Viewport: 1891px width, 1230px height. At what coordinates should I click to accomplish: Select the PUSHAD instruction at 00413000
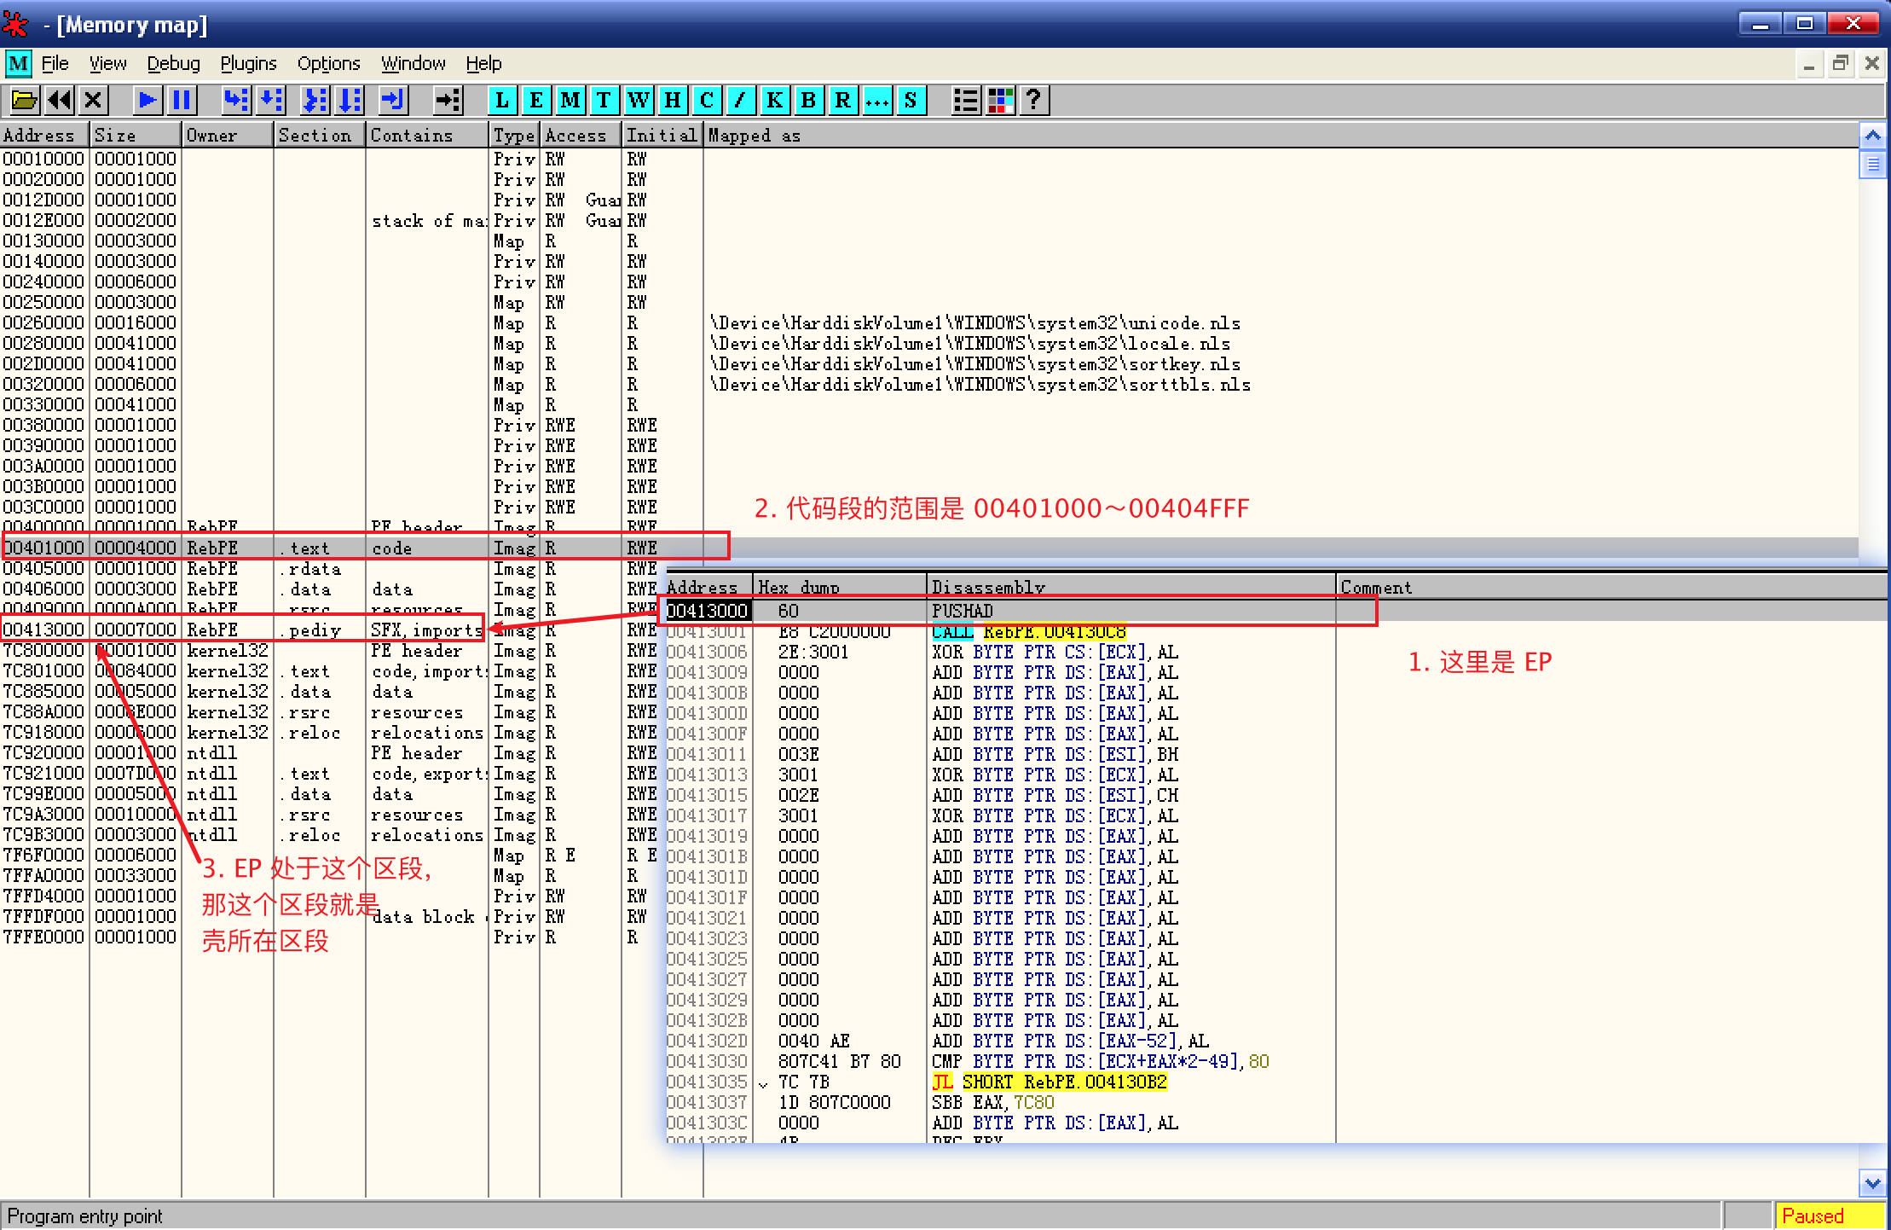click(x=962, y=611)
